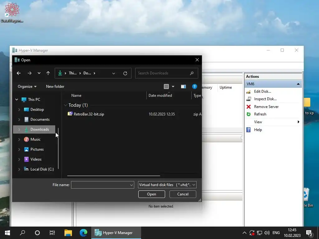
Task: Go forward in Open dialog navigation
Action: (x=30, y=73)
